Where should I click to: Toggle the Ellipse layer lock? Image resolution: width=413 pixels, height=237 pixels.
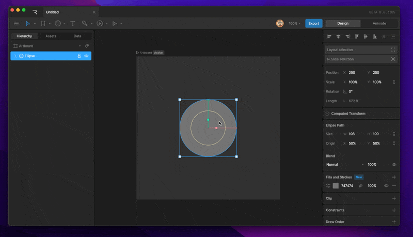pos(79,56)
